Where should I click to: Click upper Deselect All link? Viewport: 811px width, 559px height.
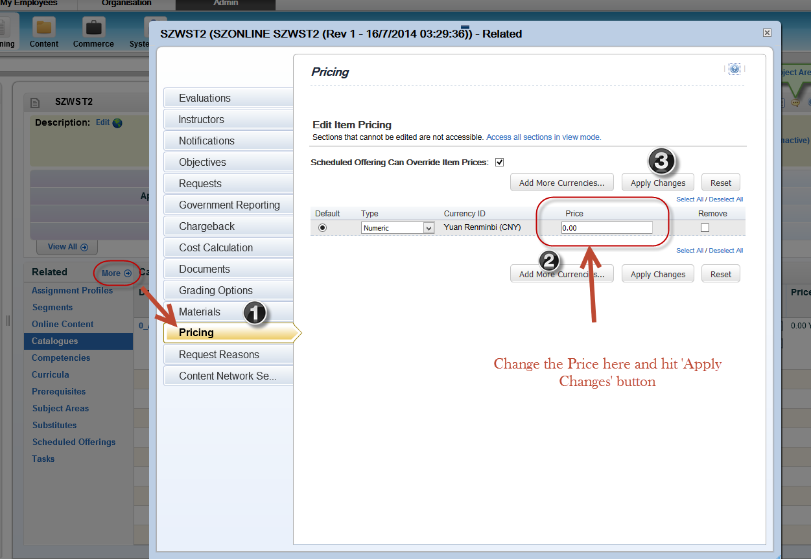(726, 200)
